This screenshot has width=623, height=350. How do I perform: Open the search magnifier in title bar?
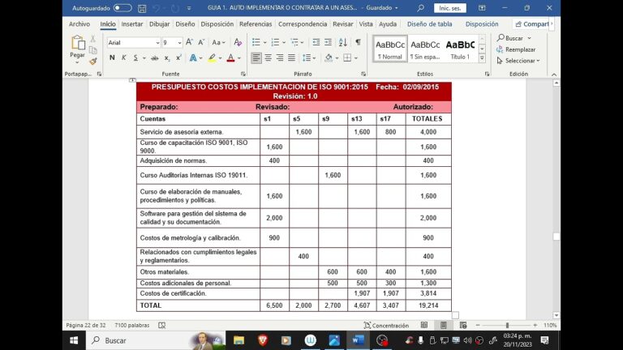(x=421, y=8)
